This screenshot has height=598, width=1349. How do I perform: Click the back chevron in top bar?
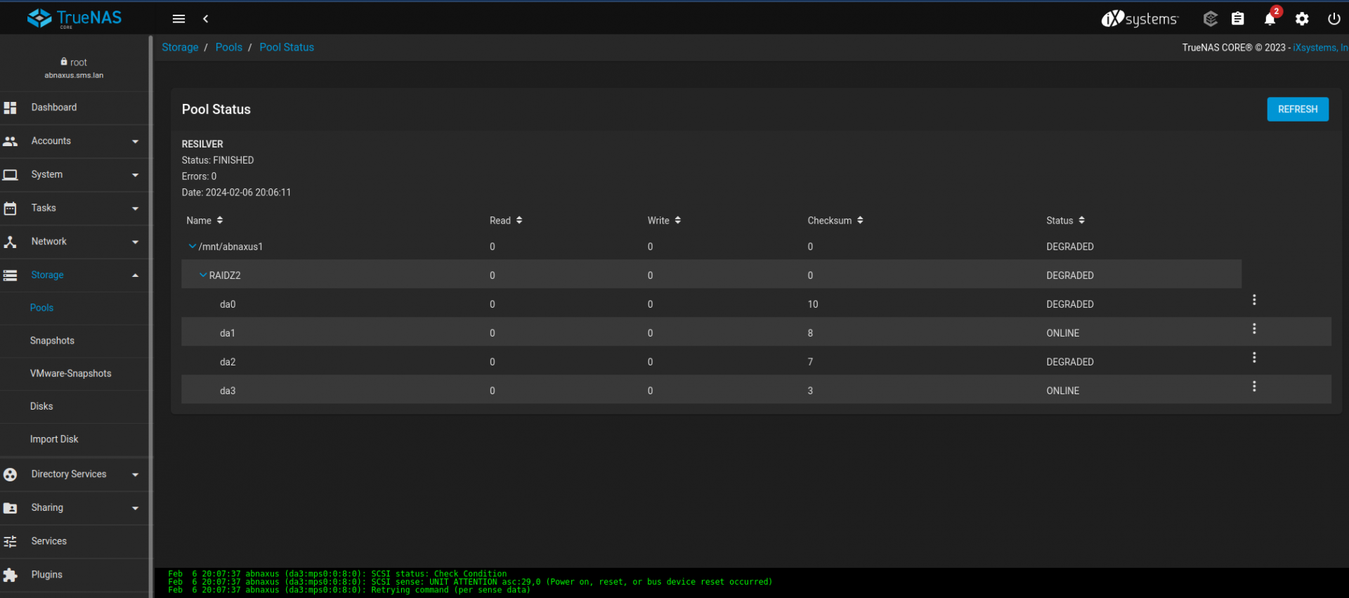click(x=206, y=19)
